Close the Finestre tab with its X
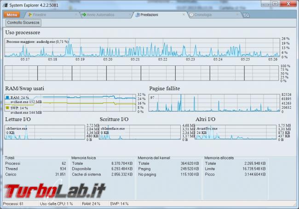The height and width of the screenshot is (209, 299). pyautogui.click(x=76, y=14)
